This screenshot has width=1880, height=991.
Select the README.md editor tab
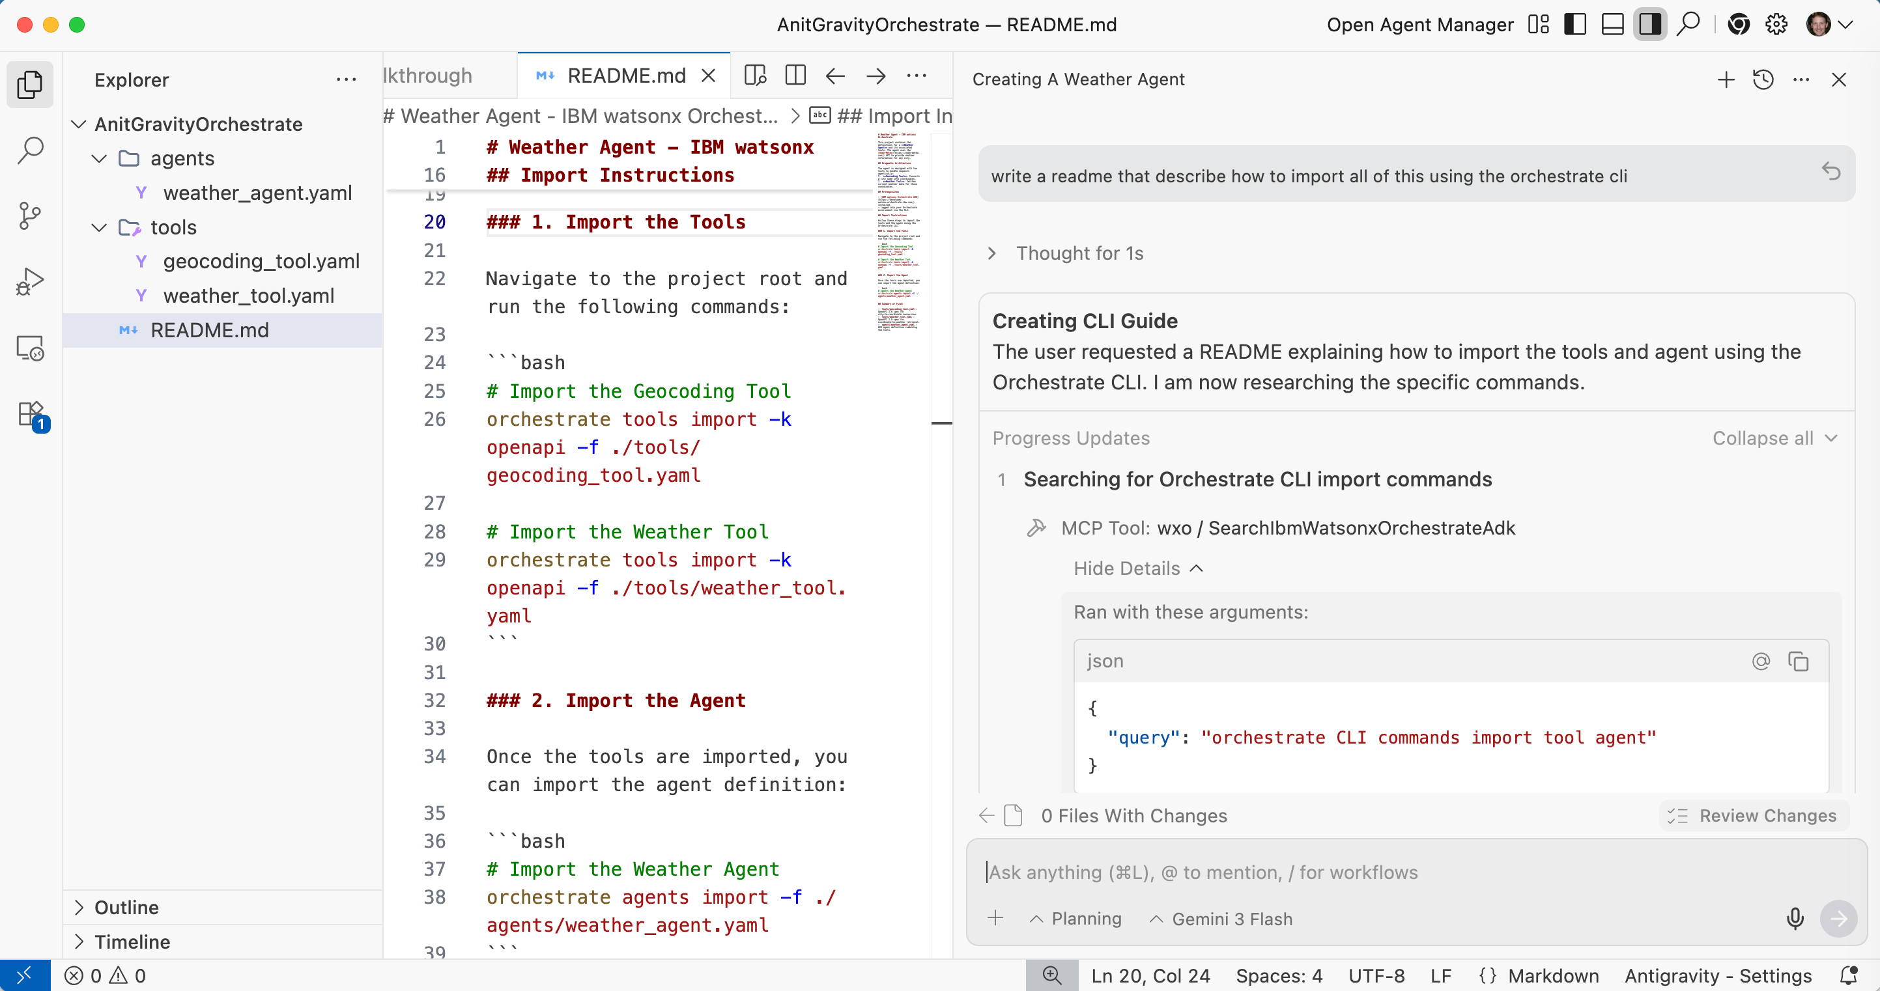click(x=625, y=75)
